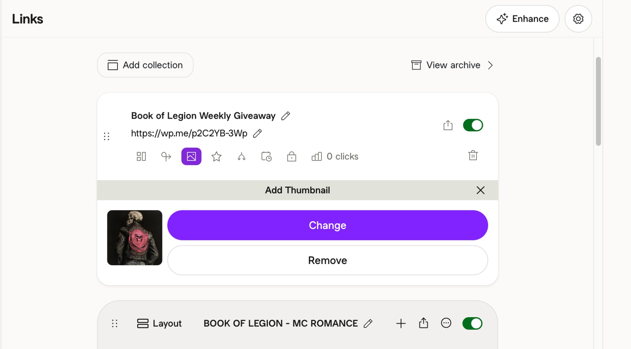Click the lock icon for the link
This screenshot has height=349, width=631.
292,157
